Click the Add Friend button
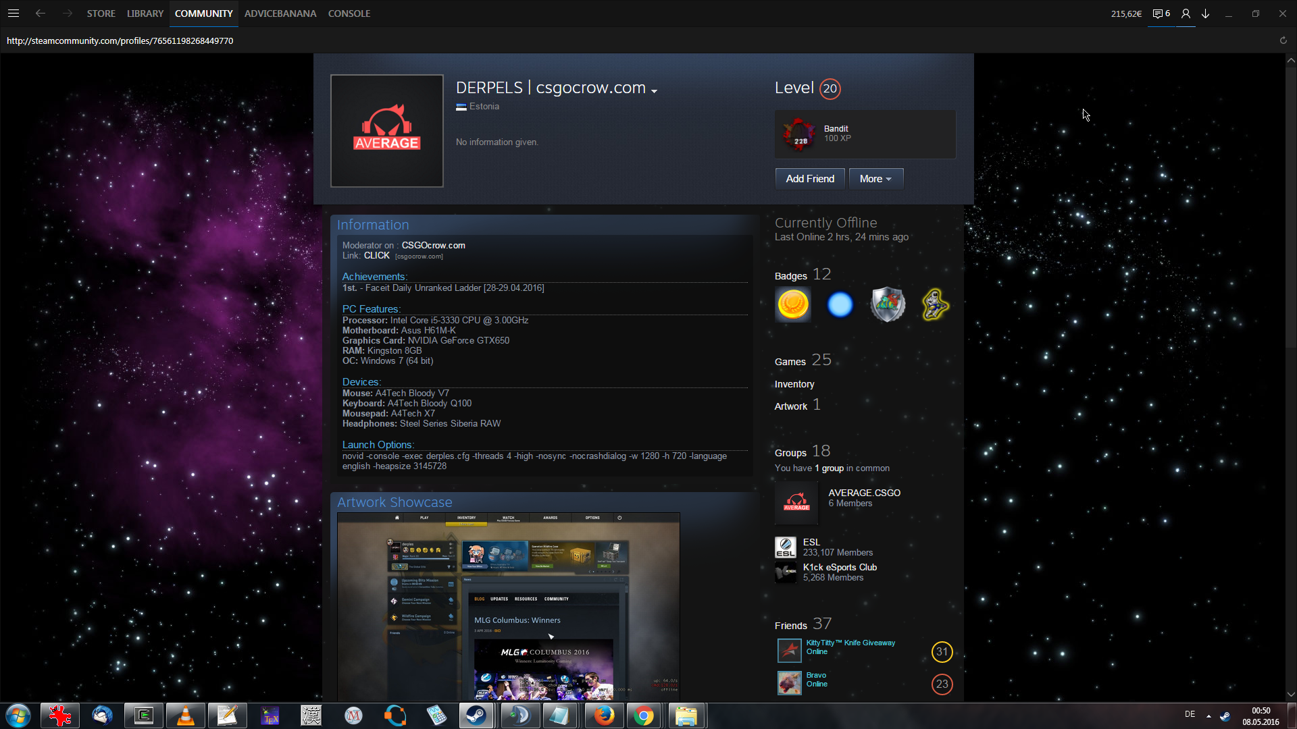The width and height of the screenshot is (1297, 729). (x=809, y=179)
